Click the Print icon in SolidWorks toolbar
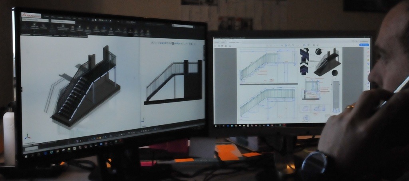This screenshot has height=181, width=409. [x=110, y=21]
